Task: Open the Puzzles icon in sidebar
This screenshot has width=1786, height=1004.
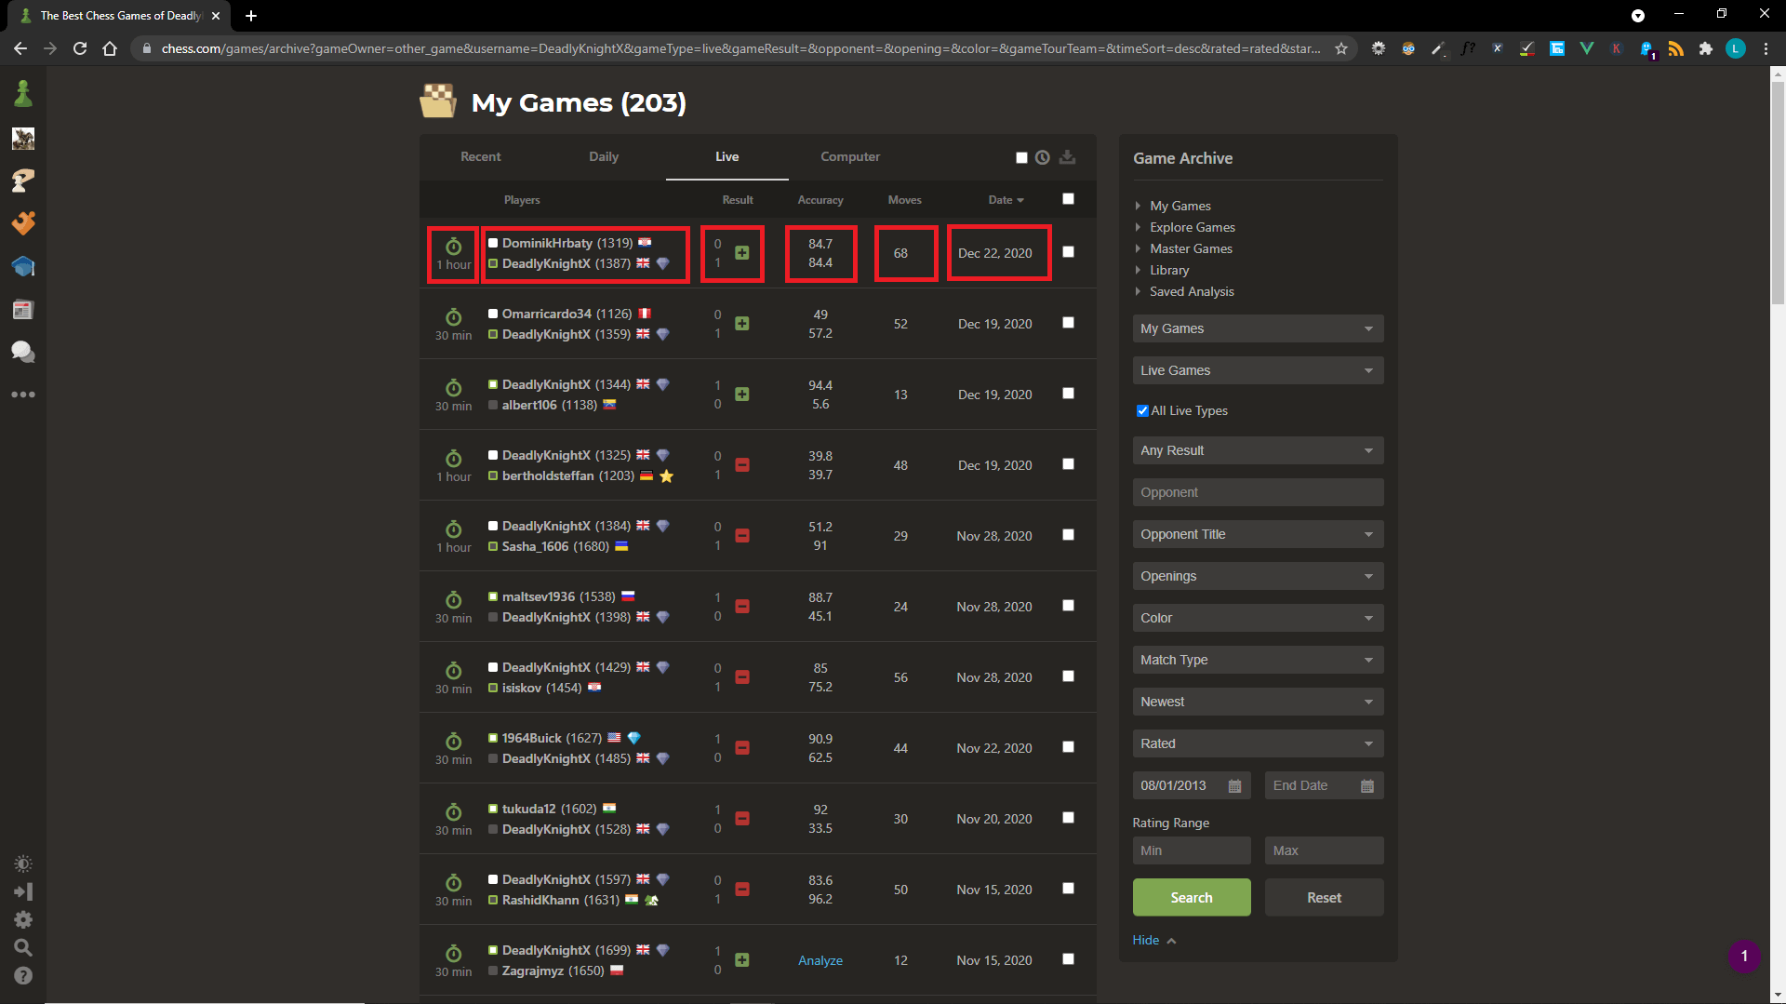Action: 23,223
